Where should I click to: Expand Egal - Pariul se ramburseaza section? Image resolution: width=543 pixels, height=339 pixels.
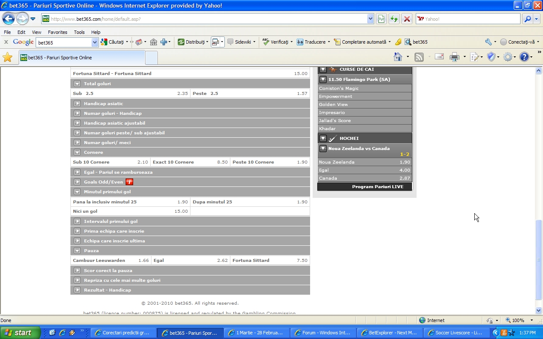coord(77,172)
